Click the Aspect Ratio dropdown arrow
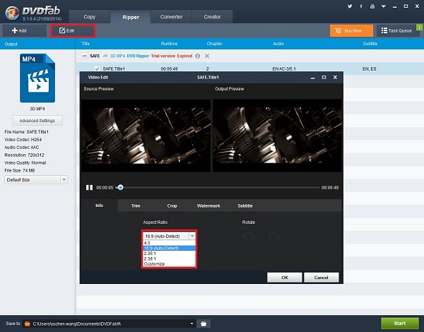 [x=192, y=236]
